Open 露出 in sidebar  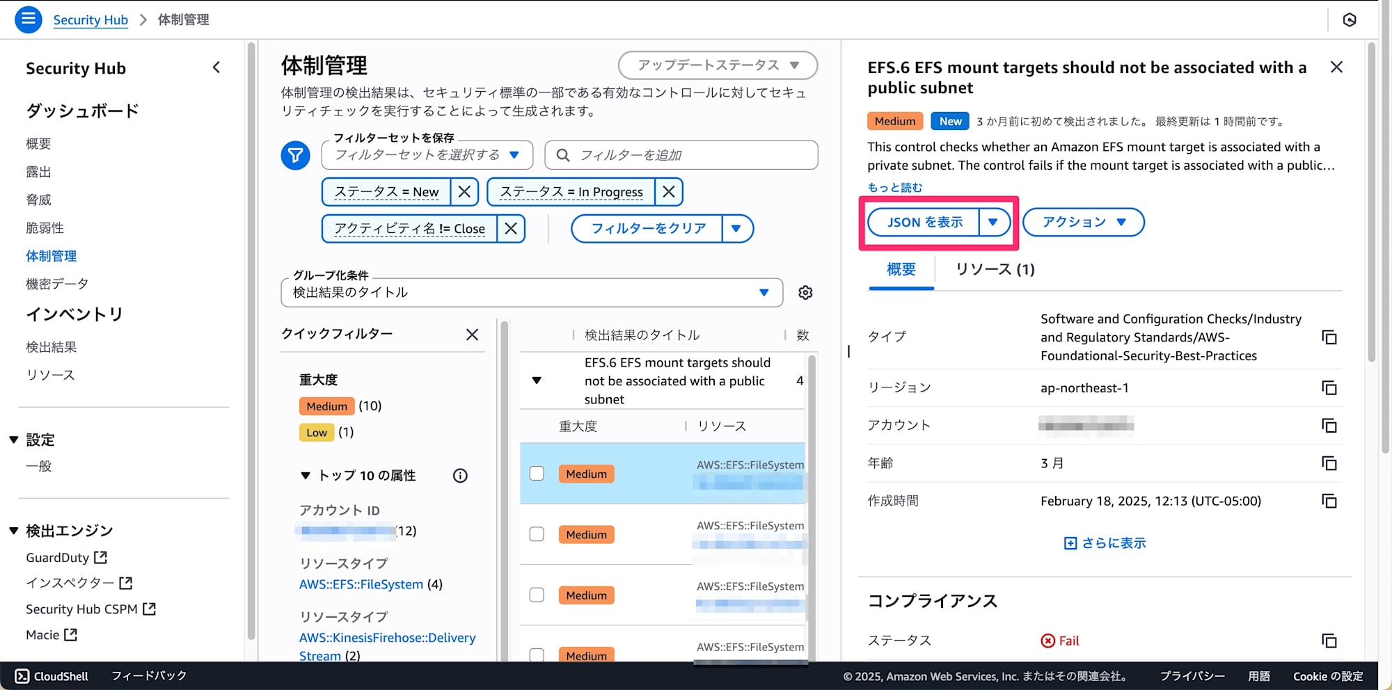point(38,172)
